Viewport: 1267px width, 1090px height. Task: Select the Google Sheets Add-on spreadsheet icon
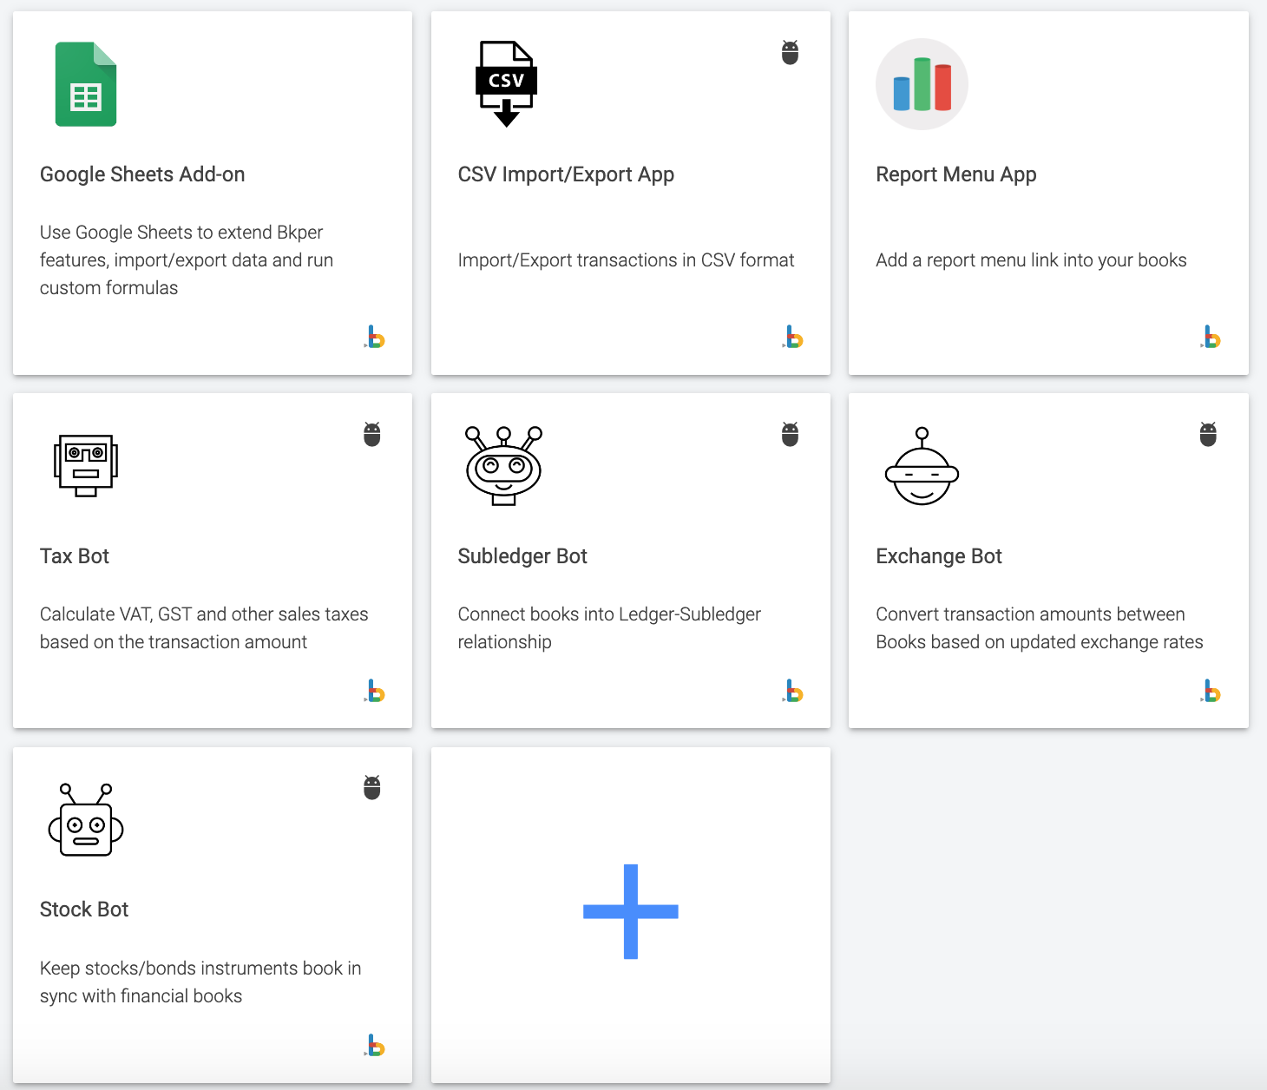tap(85, 82)
